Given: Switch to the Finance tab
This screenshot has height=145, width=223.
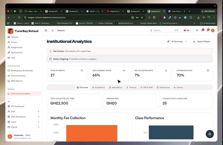Looking at the screenshot, I should pyautogui.click(x=131, y=87).
